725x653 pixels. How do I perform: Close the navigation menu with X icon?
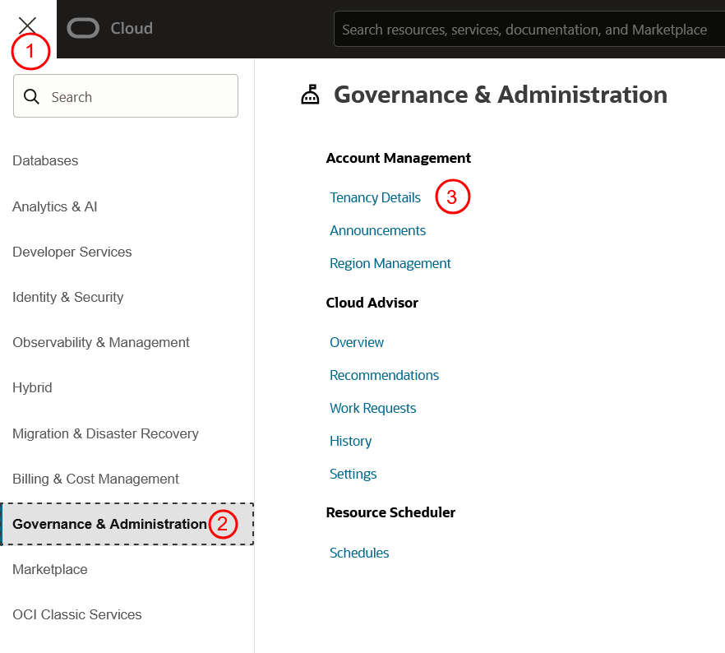click(27, 26)
